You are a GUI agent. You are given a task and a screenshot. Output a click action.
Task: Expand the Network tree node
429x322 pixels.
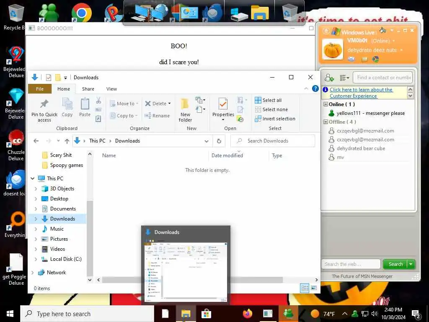pyautogui.click(x=33, y=273)
